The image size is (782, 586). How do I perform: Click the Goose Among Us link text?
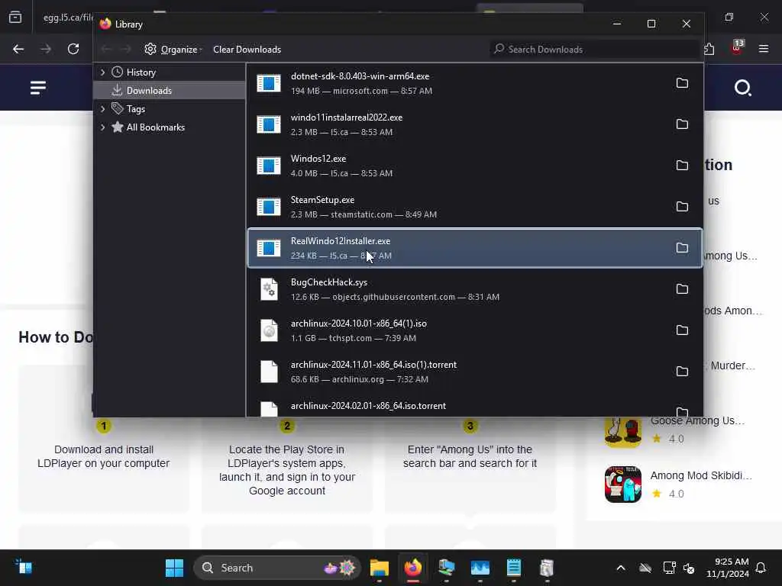pyautogui.click(x=697, y=420)
